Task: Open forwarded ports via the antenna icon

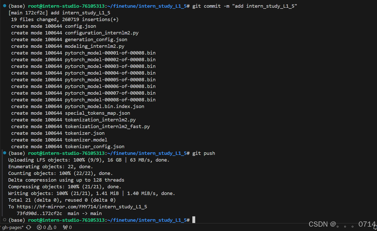Action: pos(67,227)
